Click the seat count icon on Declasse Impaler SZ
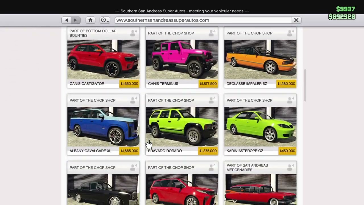This screenshot has height=205, width=364. [x=290, y=33]
